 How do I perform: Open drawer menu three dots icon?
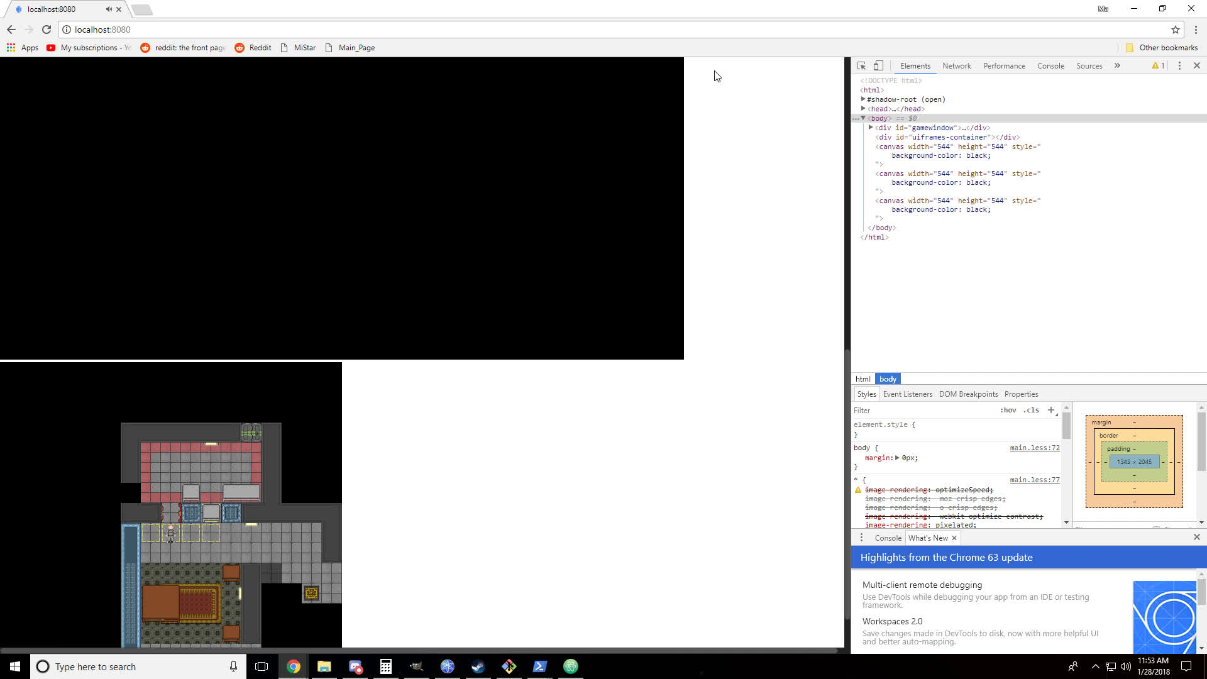861,538
